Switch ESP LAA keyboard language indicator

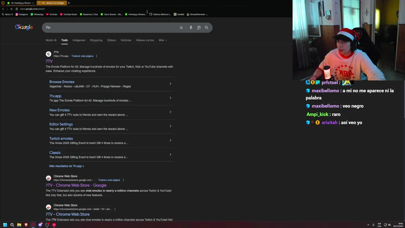click(x=379, y=225)
